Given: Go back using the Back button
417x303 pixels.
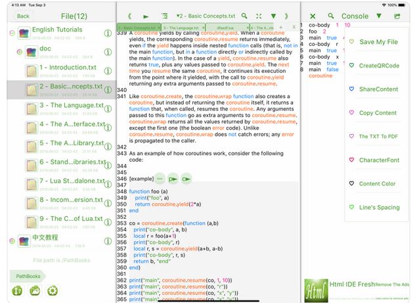Looking at the screenshot, I should [x=23, y=16].
